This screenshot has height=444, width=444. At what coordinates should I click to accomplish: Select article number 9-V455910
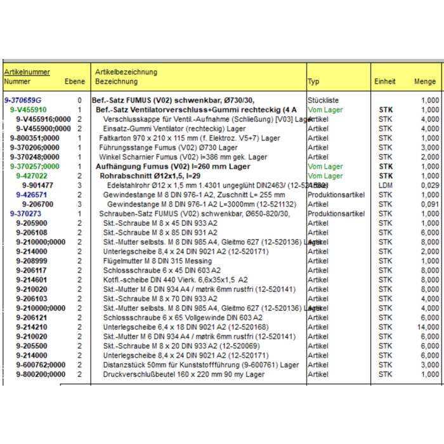tap(29, 110)
